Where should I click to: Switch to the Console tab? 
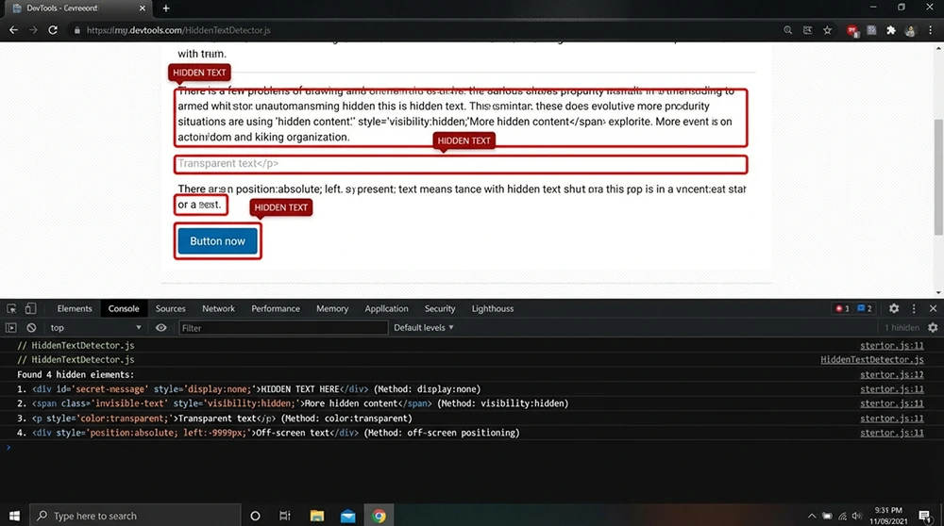click(124, 308)
